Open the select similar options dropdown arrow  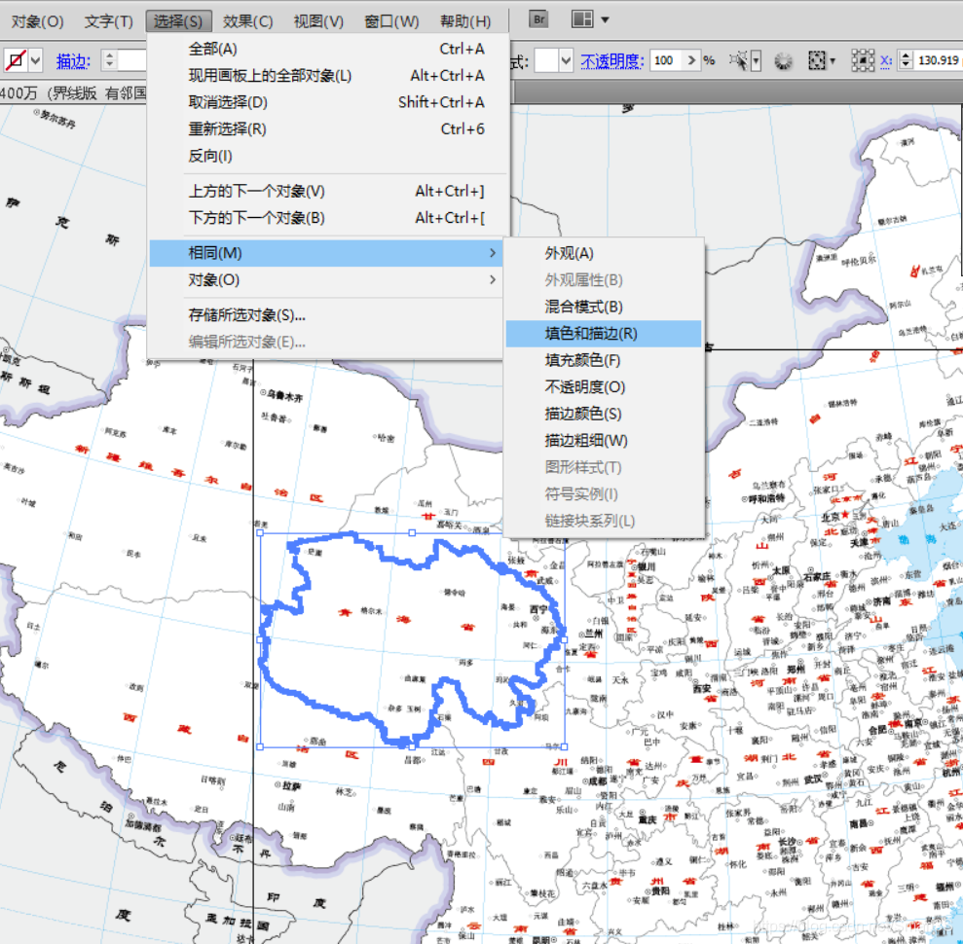pos(756,60)
